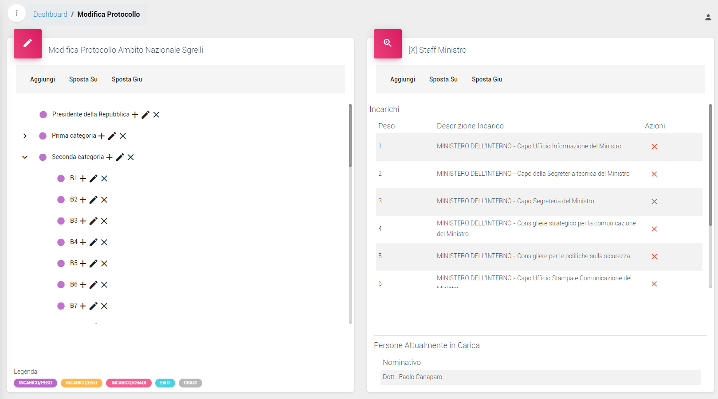Add a child under B3
This screenshot has width=718, height=399.
83,221
